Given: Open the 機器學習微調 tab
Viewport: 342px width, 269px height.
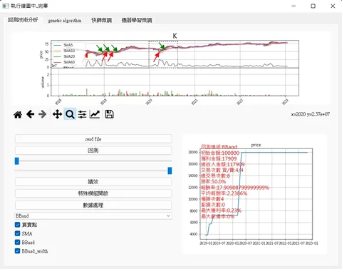Looking at the screenshot, I should pos(137,21).
